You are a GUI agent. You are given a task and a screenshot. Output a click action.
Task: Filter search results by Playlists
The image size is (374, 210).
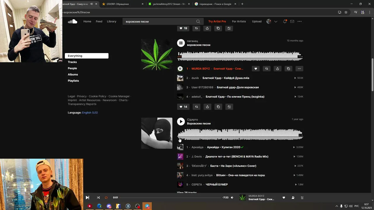click(73, 80)
